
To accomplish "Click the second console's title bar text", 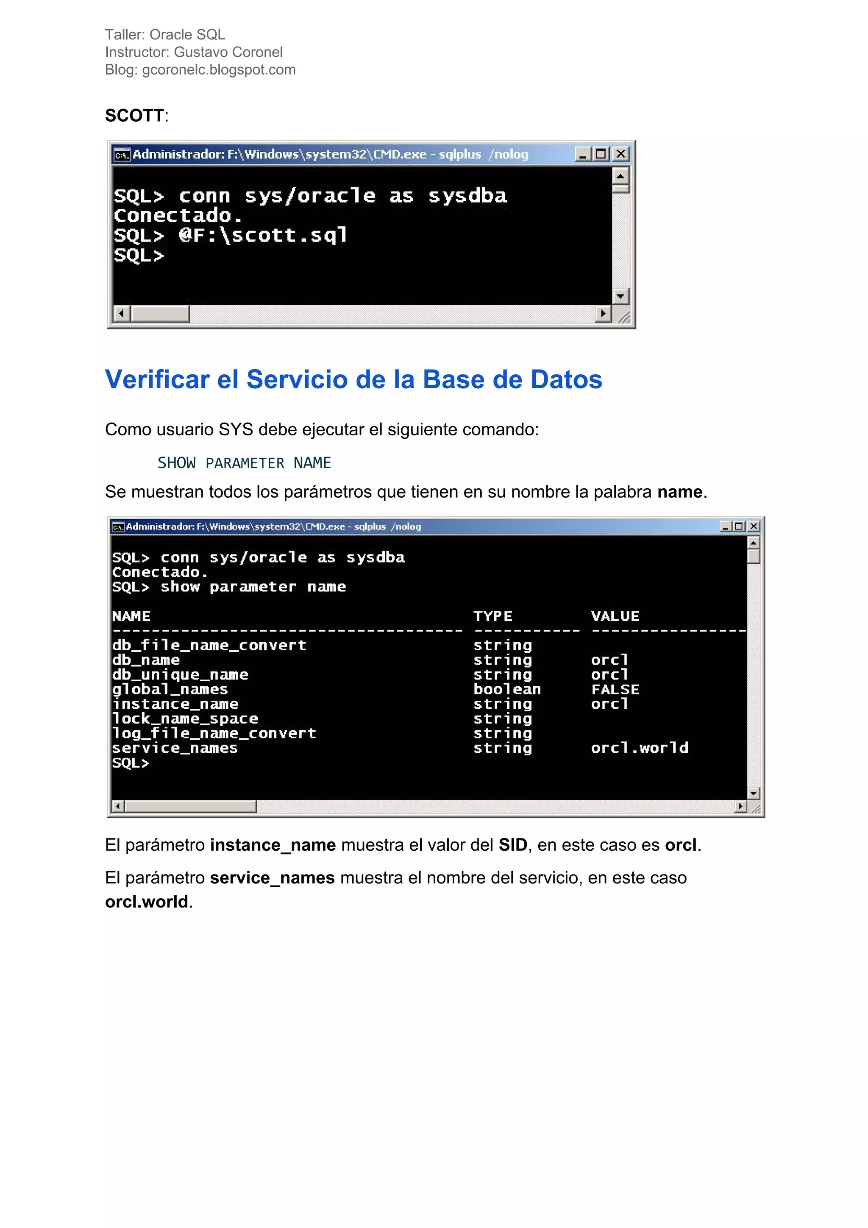I will 273,527.
